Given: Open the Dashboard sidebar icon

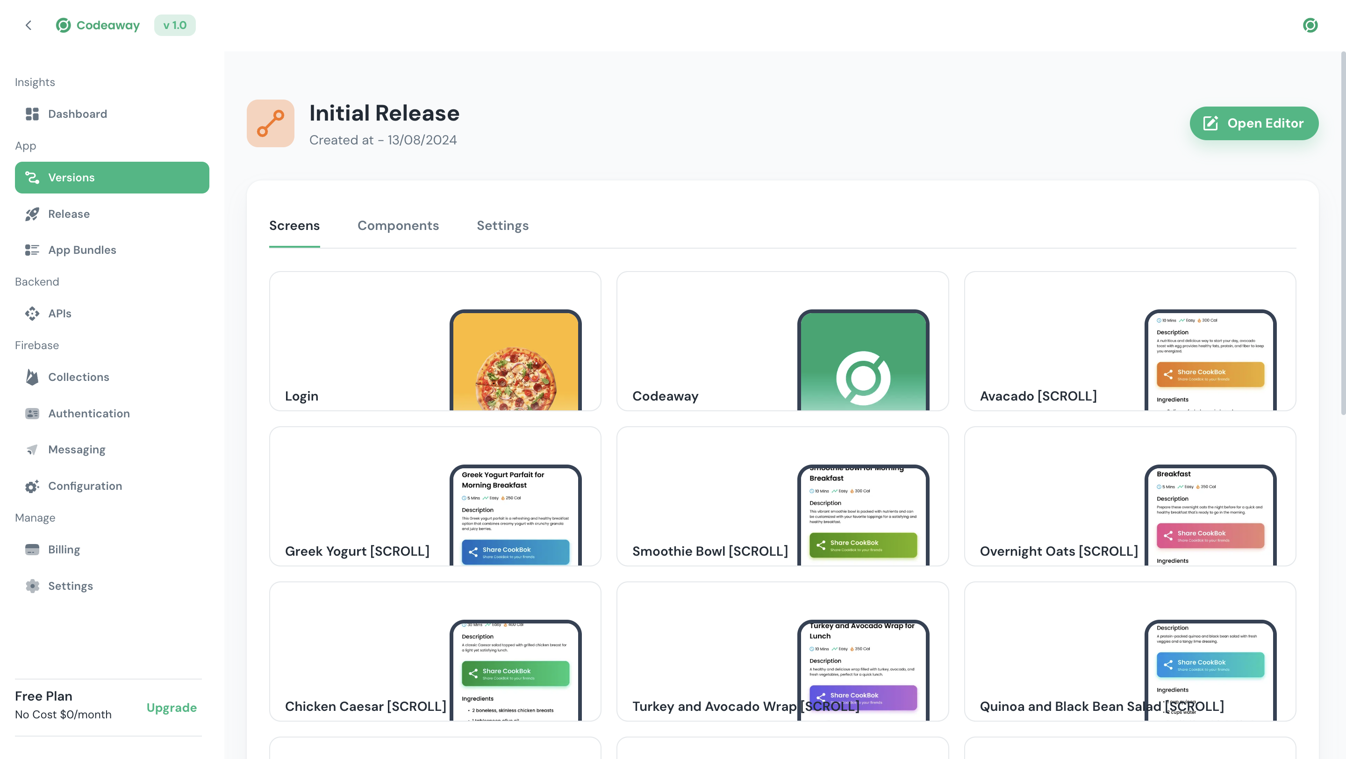Looking at the screenshot, I should coord(32,114).
